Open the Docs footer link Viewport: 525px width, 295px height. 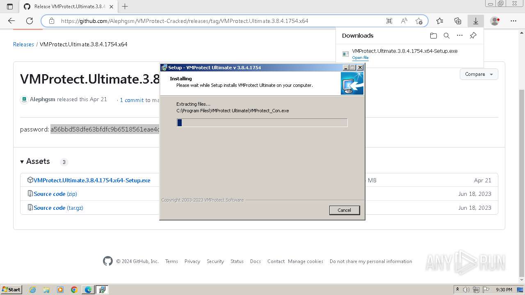(x=256, y=261)
